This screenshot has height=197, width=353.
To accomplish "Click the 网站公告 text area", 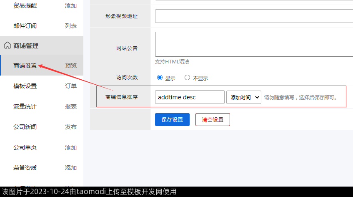I will click(x=253, y=44).
